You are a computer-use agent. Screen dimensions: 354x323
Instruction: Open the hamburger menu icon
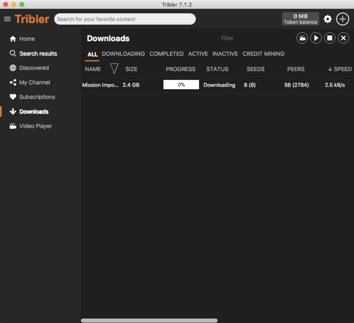[7, 19]
